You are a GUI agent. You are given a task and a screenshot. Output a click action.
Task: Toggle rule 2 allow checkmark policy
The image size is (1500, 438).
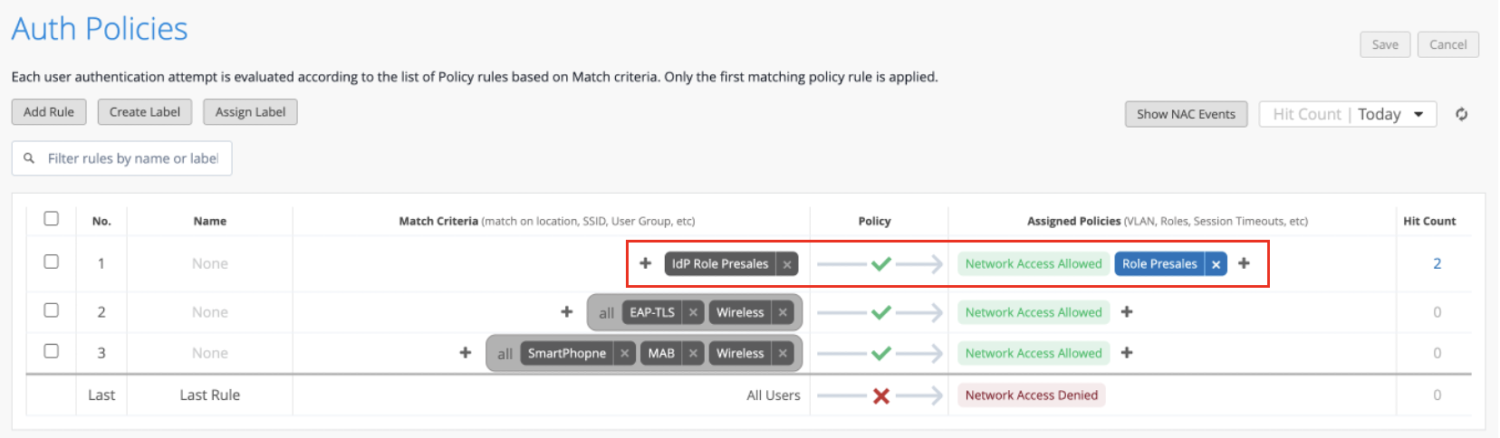(880, 312)
